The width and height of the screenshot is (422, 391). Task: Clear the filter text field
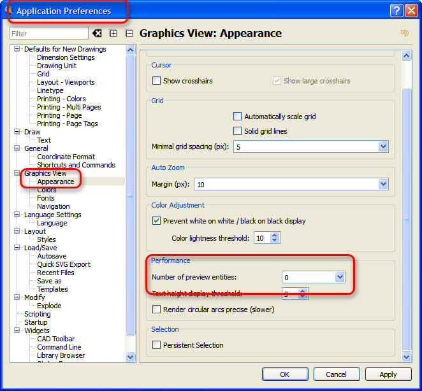pyautogui.click(x=97, y=33)
